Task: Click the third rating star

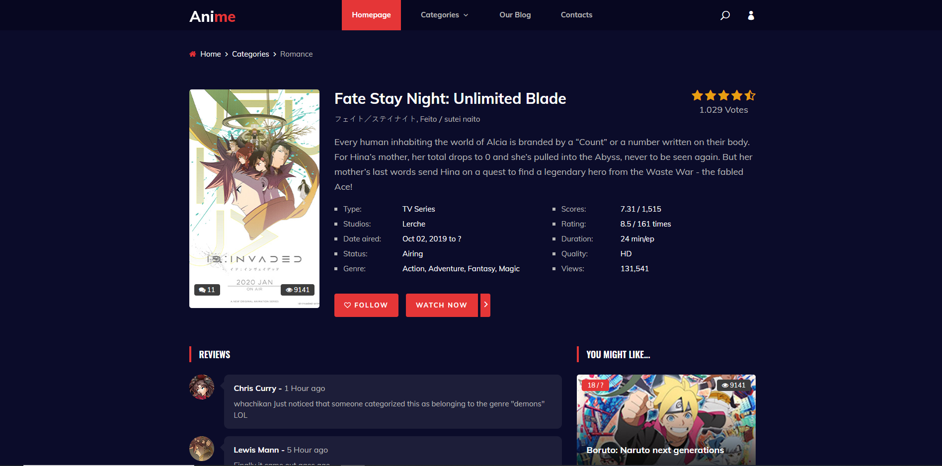Action: pos(723,95)
